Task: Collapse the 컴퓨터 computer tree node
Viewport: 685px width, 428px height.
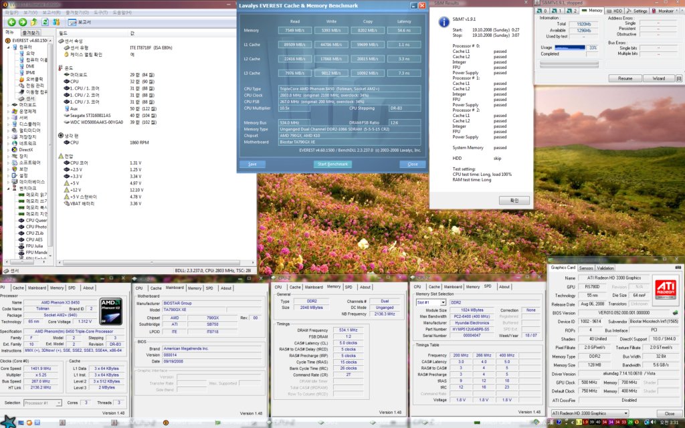Action: [8, 47]
